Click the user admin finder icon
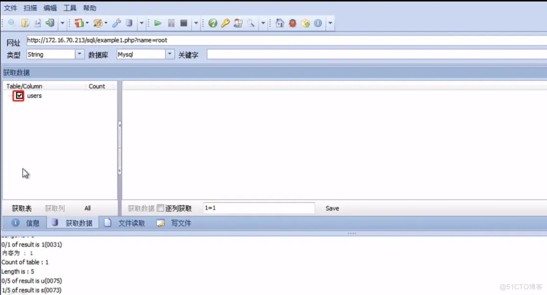This screenshot has width=547, height=295. coord(238,23)
